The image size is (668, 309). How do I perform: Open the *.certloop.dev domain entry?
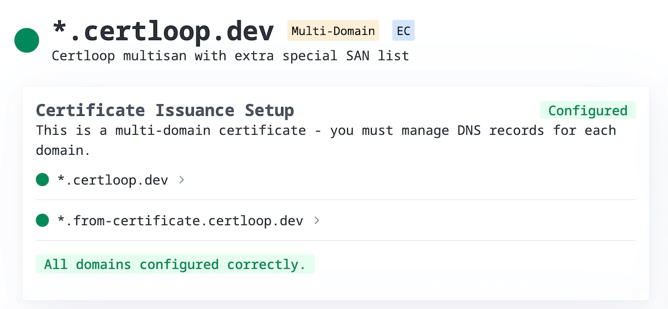click(x=113, y=180)
